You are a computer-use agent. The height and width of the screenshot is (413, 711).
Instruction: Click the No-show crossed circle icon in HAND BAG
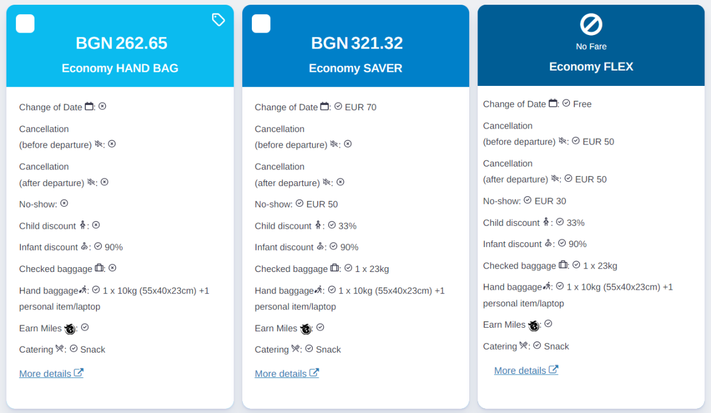64,203
